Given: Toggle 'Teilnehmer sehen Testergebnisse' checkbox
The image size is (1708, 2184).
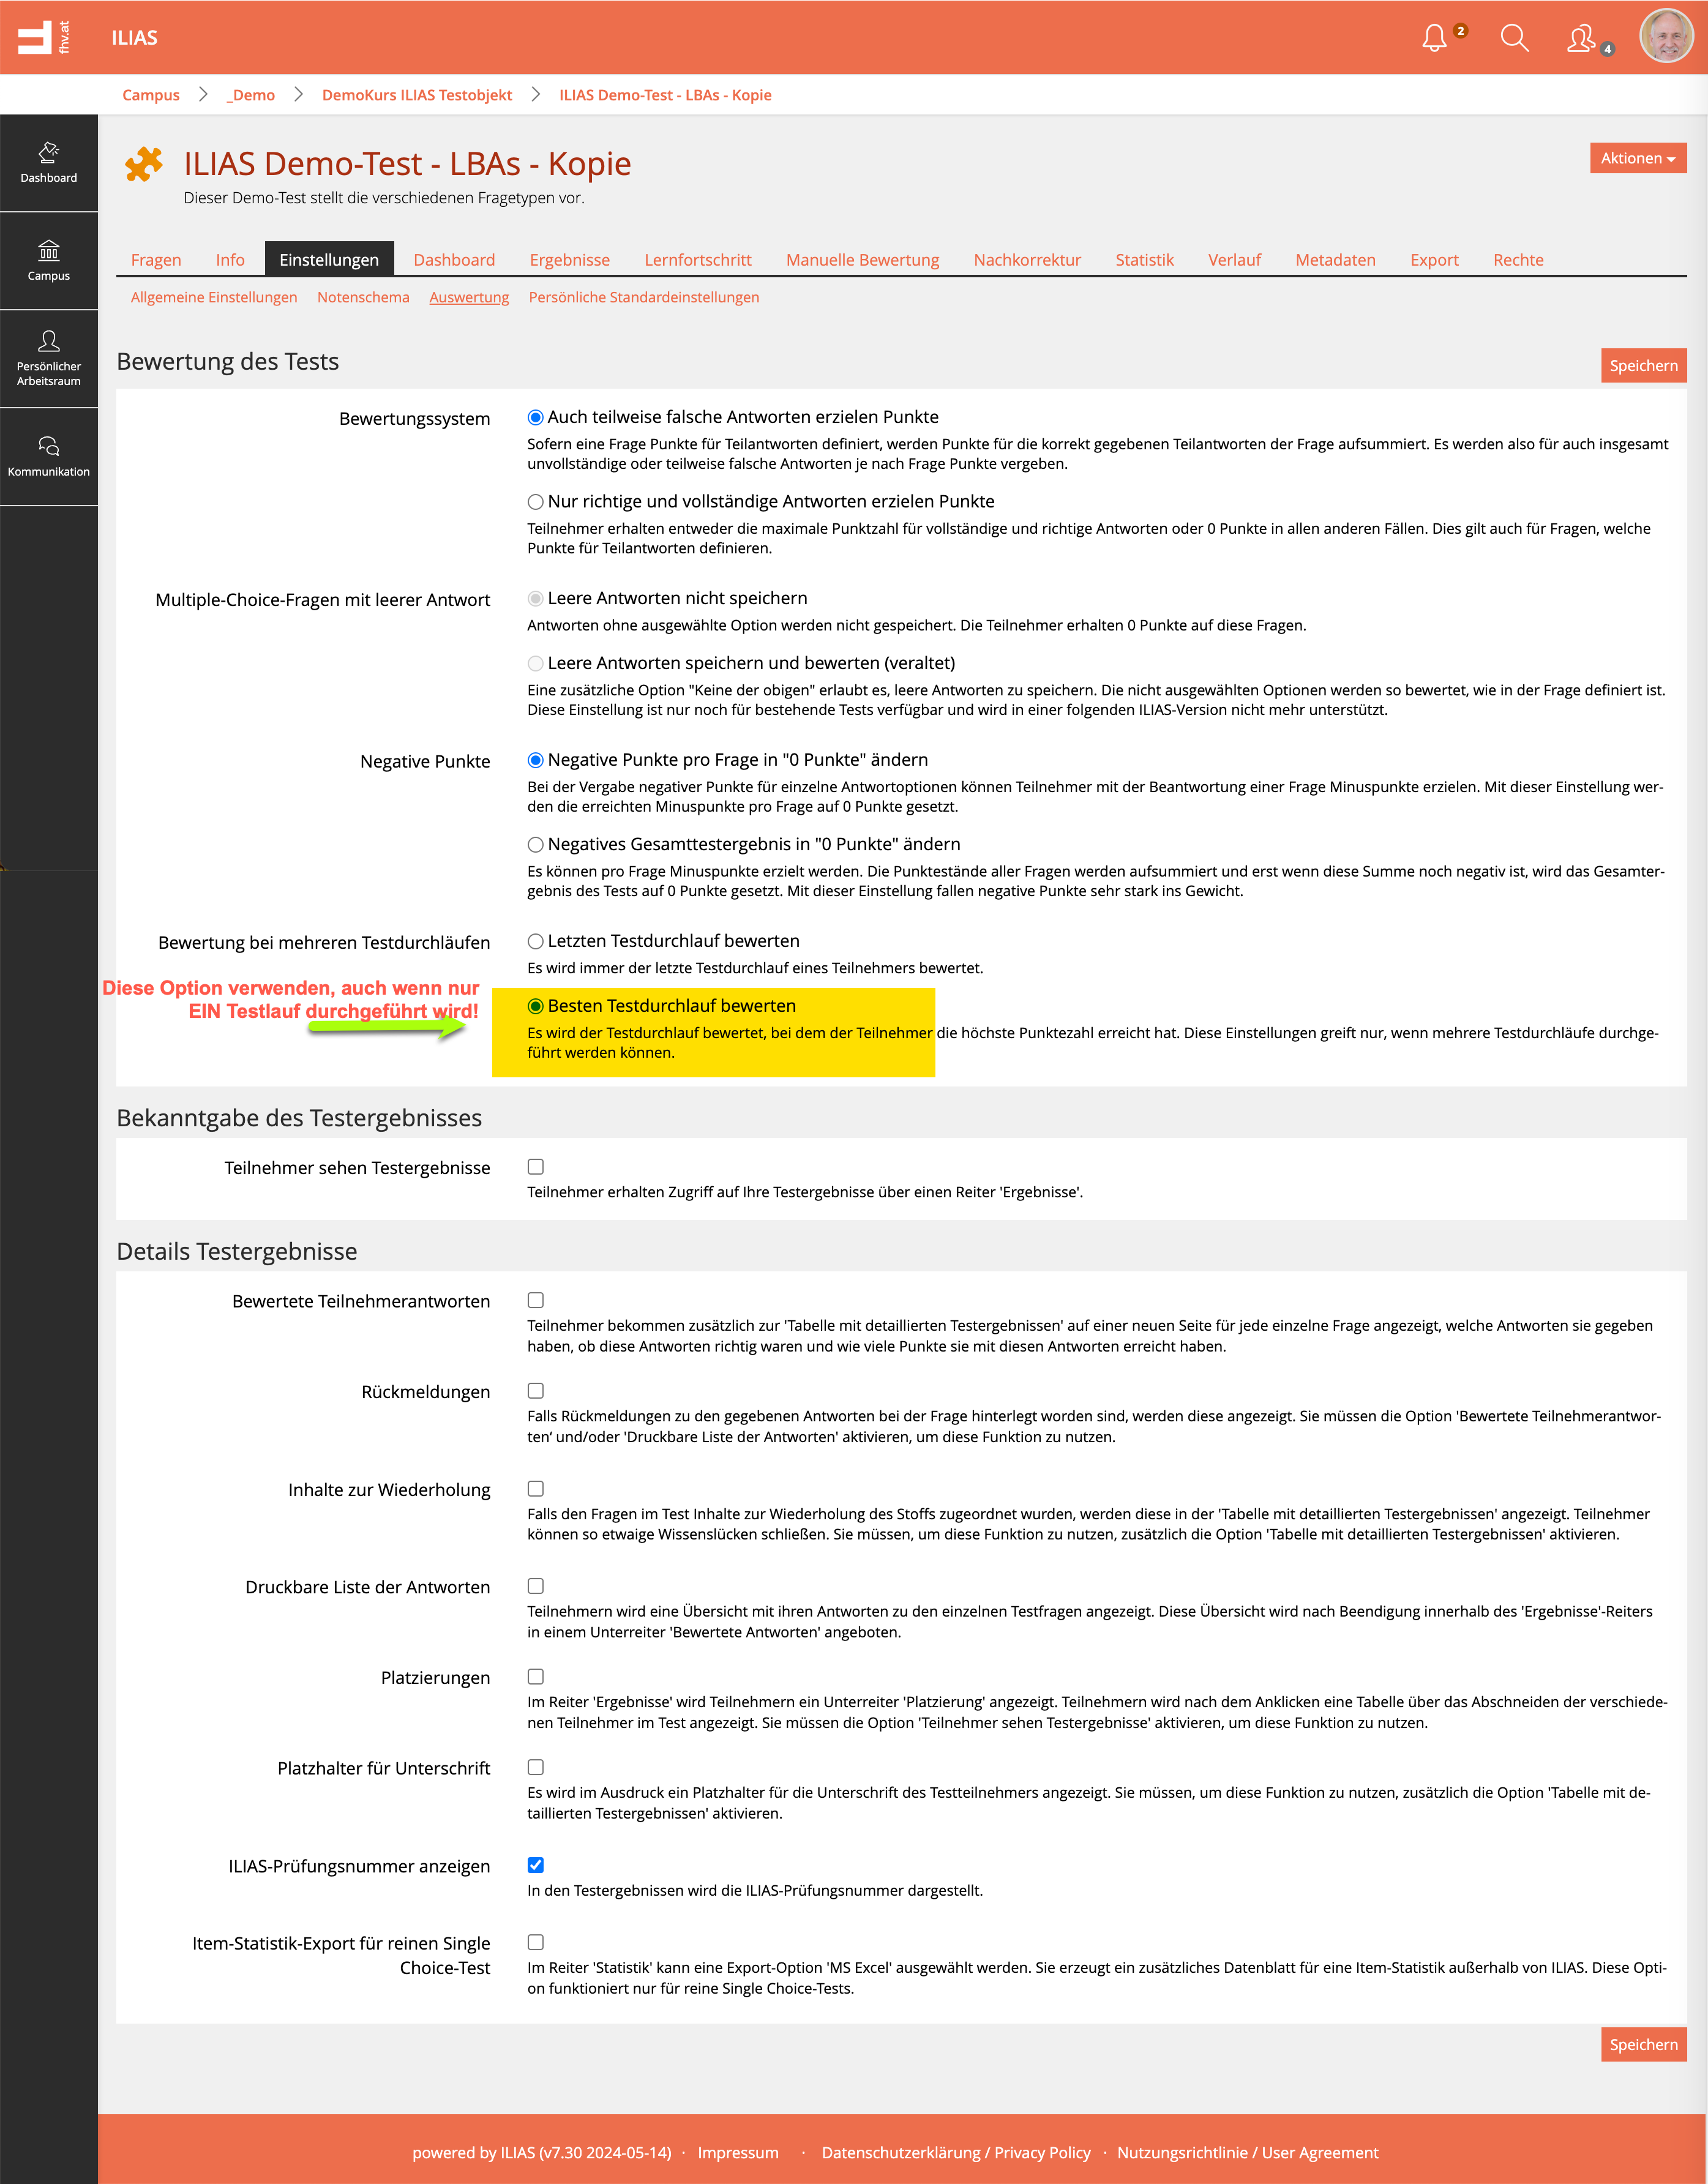Looking at the screenshot, I should tap(536, 1166).
